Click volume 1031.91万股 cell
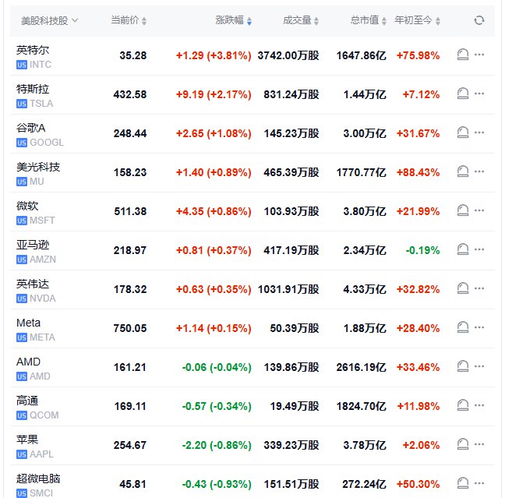 tap(288, 290)
